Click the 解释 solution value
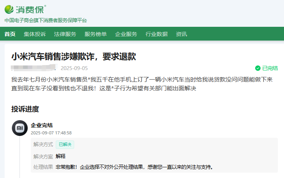 (60, 156)
